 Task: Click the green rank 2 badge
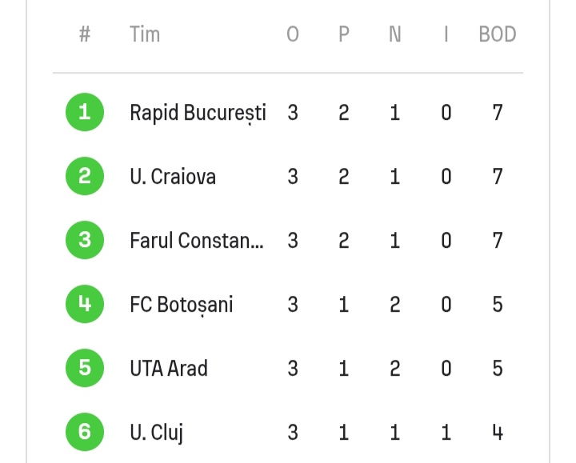point(85,176)
